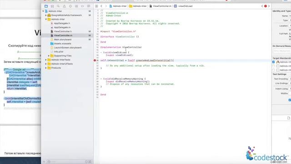Click the @implementation ViewController line

(121, 47)
